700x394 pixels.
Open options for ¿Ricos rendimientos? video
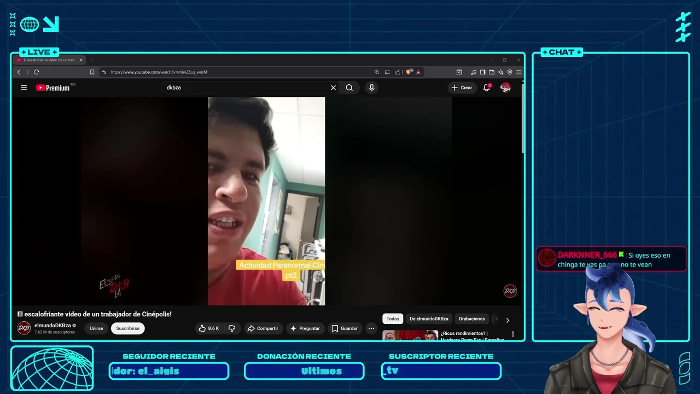click(x=513, y=334)
